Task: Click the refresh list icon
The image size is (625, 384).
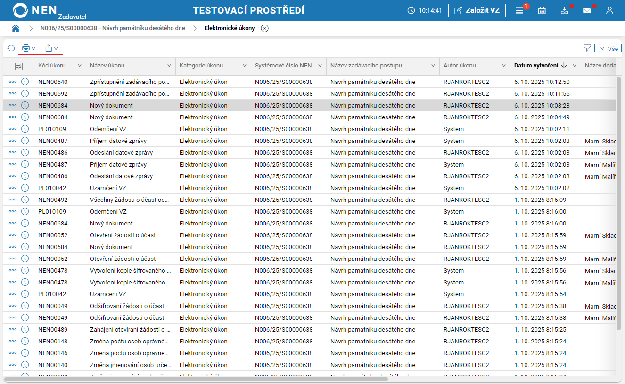Action: coord(11,48)
